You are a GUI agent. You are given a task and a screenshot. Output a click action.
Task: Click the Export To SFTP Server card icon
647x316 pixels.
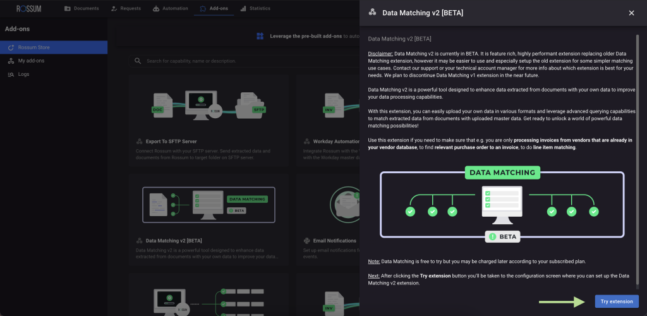click(140, 142)
